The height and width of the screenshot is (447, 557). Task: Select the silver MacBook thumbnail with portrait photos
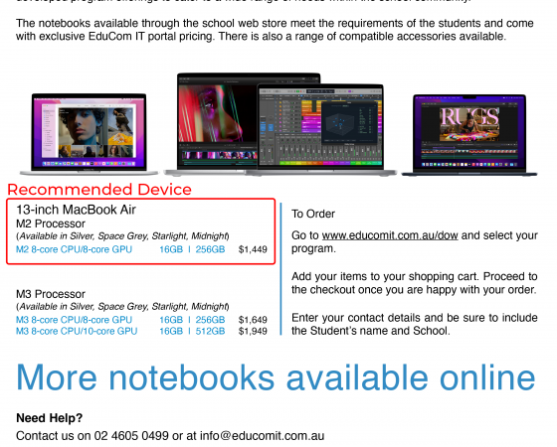[x=89, y=134]
